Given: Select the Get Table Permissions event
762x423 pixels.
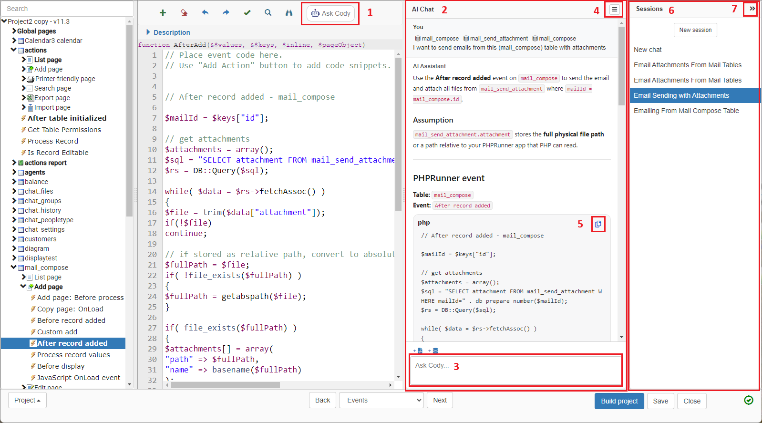Looking at the screenshot, I should pos(64,130).
